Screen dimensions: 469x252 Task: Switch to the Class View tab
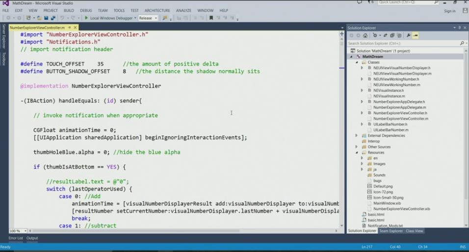[x=414, y=231]
